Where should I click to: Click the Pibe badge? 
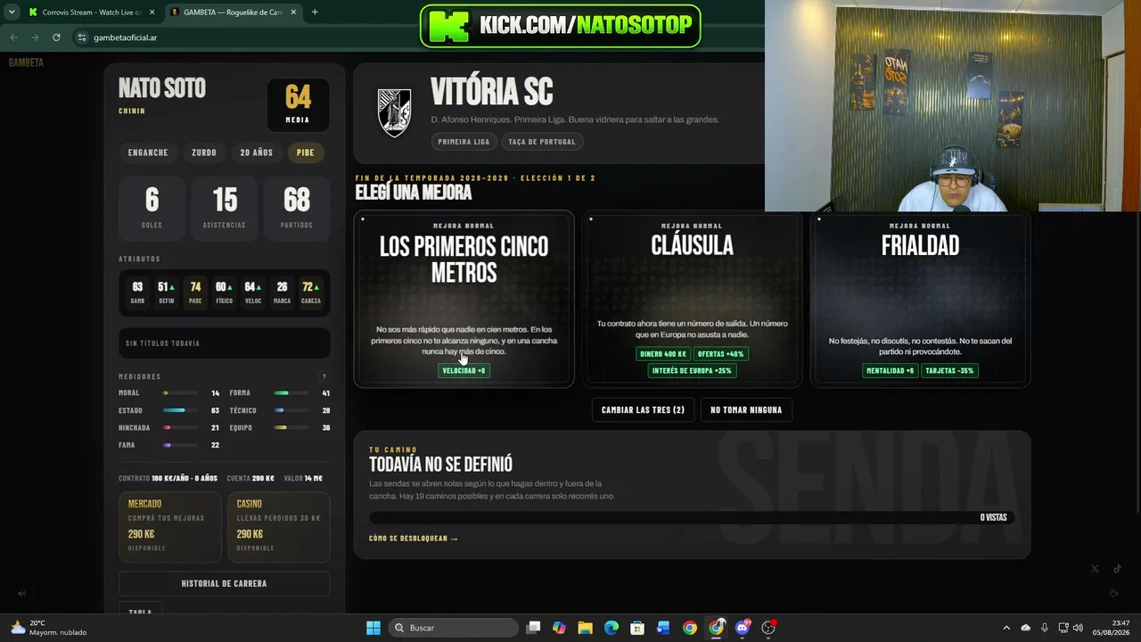tap(306, 152)
